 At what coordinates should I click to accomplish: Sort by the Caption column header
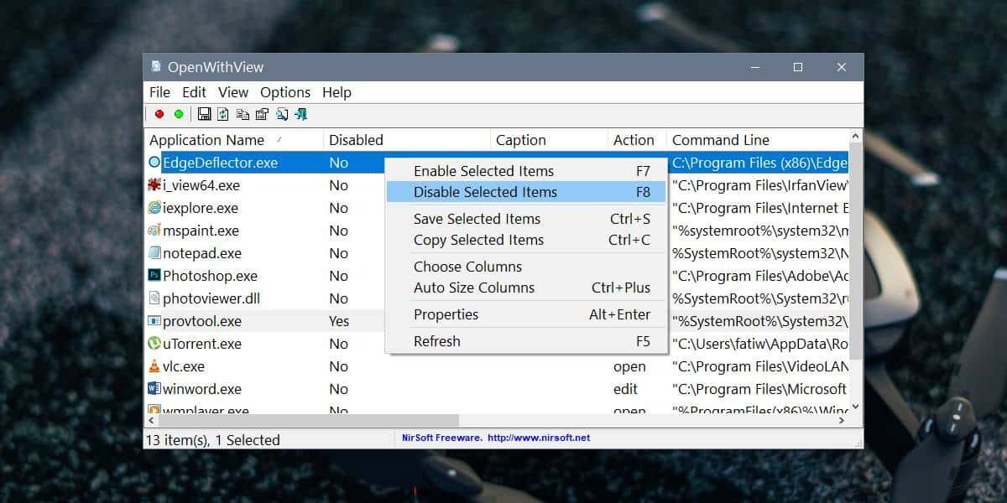click(x=550, y=140)
